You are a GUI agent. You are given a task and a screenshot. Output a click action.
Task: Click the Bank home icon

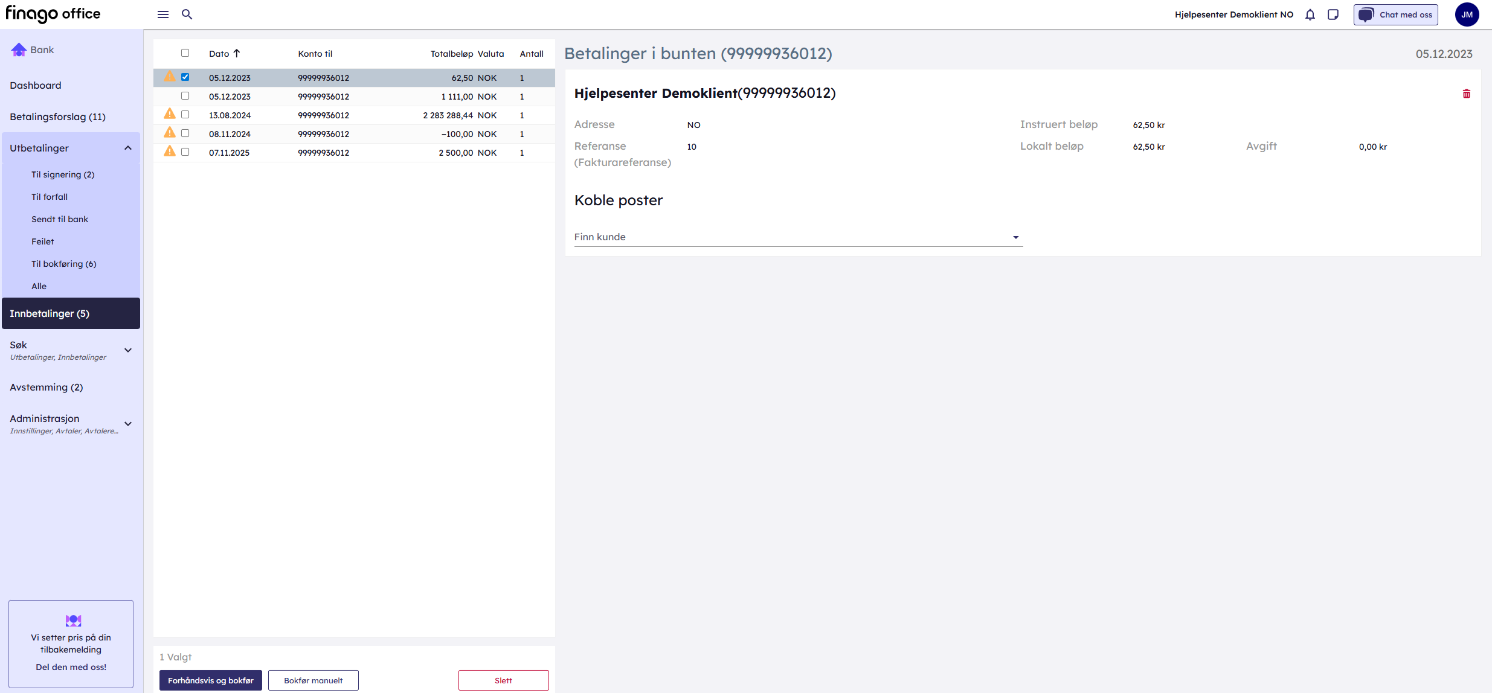coord(19,49)
